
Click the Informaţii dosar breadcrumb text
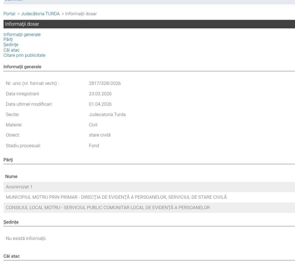click(81, 14)
